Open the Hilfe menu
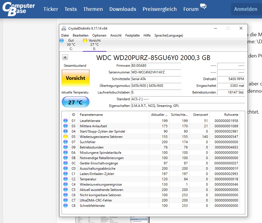Image resolution: width=262 pixels, height=223 pixels. 147,35
